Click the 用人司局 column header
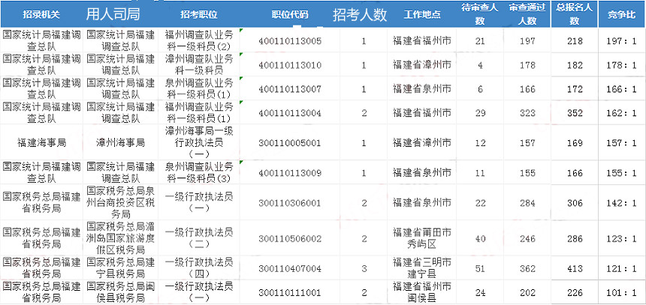Image resolution: width=646 pixels, height=305 pixels. point(113,14)
